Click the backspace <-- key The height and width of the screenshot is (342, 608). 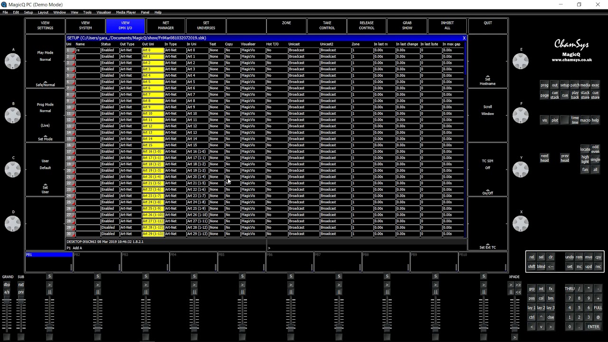pos(551,266)
